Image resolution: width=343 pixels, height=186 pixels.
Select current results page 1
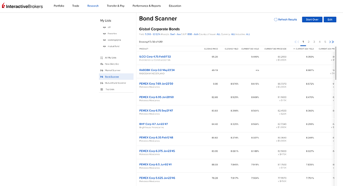pyautogui.click(x=303, y=42)
